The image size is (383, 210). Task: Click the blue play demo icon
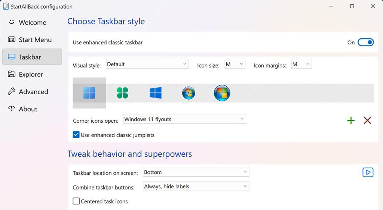pyautogui.click(x=368, y=172)
